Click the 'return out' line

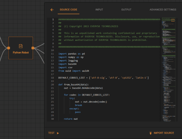(71, 119)
